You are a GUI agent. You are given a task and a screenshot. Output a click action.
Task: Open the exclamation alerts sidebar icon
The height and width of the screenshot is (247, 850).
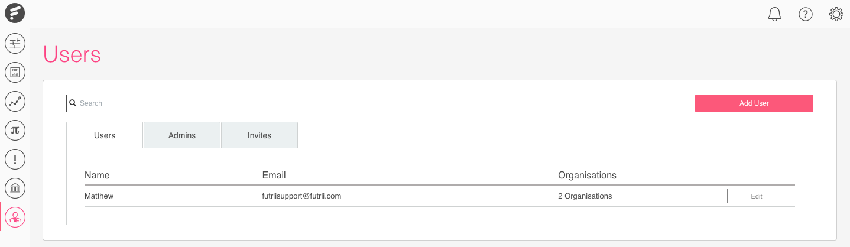tap(15, 158)
